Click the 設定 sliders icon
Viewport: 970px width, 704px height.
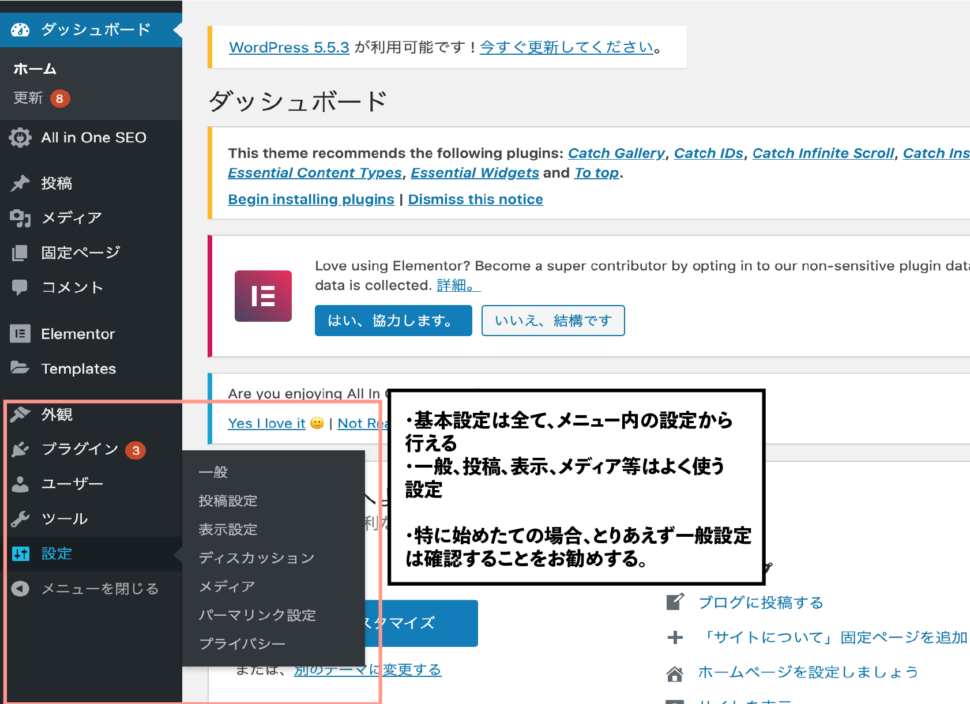20,554
